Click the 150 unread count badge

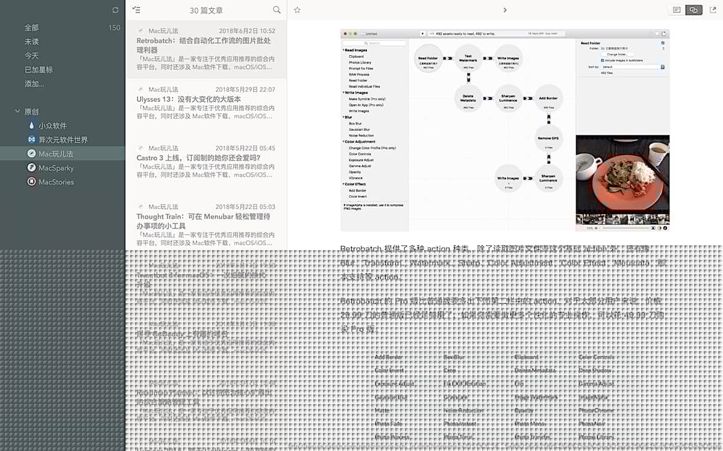114,28
